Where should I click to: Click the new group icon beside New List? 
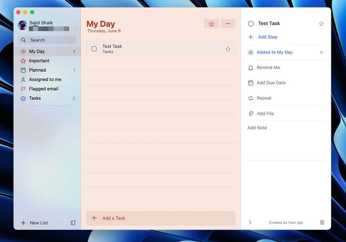tap(73, 223)
